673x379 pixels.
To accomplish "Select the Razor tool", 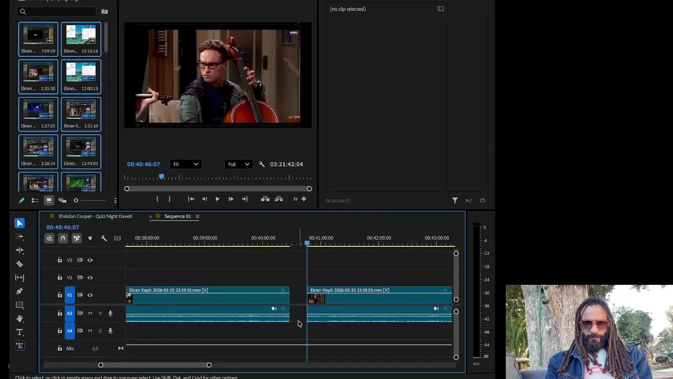I will [x=19, y=264].
